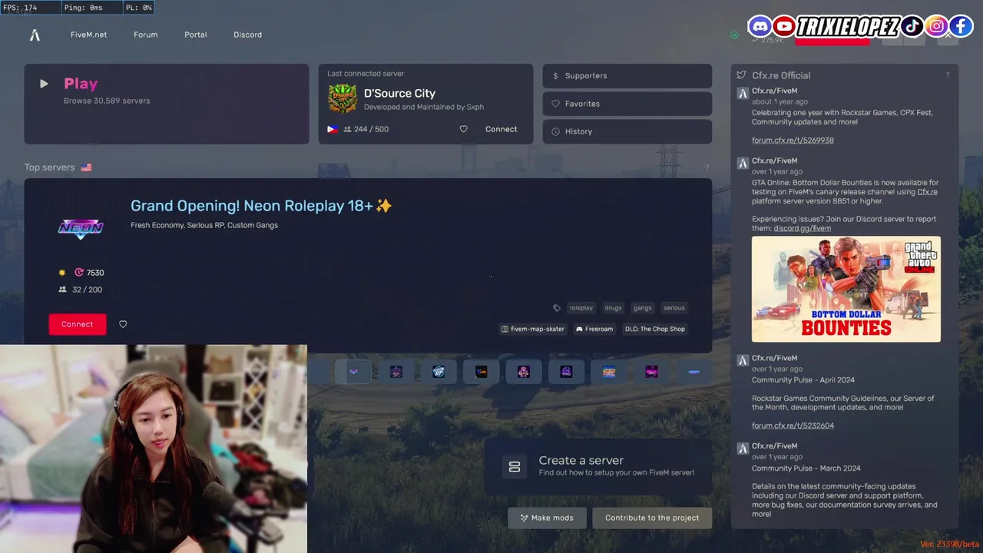Open the Forum nav link

pyautogui.click(x=145, y=35)
